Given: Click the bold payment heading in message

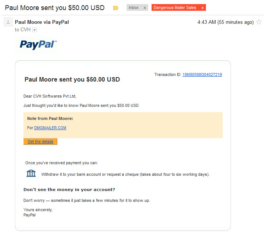Looking at the screenshot, I should tap(72, 79).
